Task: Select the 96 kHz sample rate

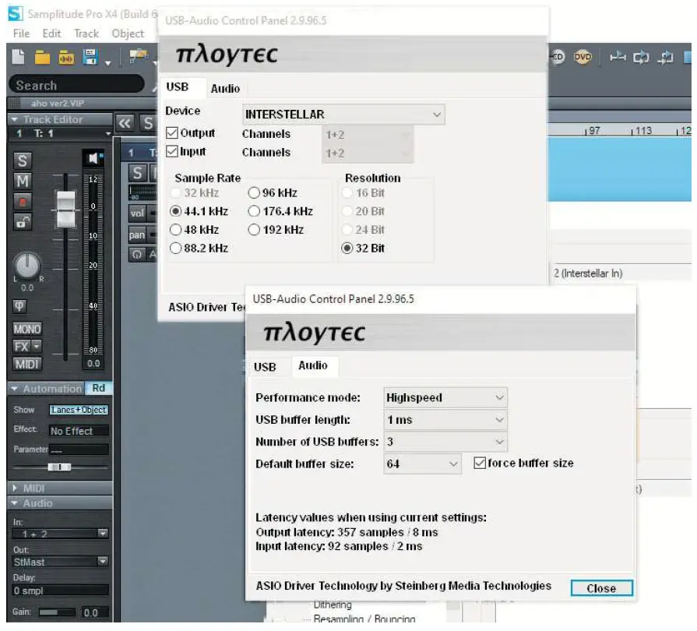Action: click(254, 192)
